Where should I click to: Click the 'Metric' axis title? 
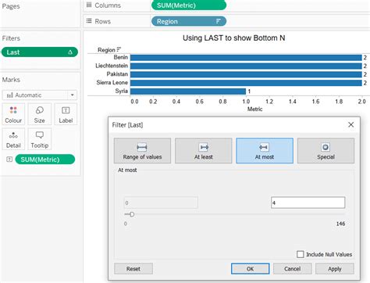(x=254, y=109)
